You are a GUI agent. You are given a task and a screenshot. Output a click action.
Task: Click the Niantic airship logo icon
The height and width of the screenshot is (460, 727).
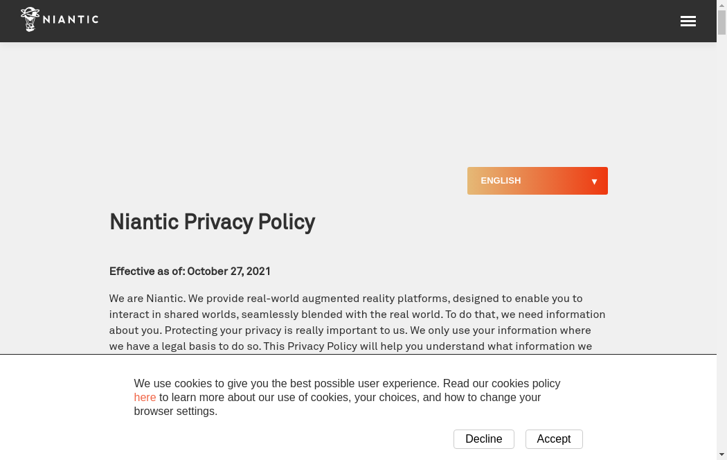[x=30, y=19]
